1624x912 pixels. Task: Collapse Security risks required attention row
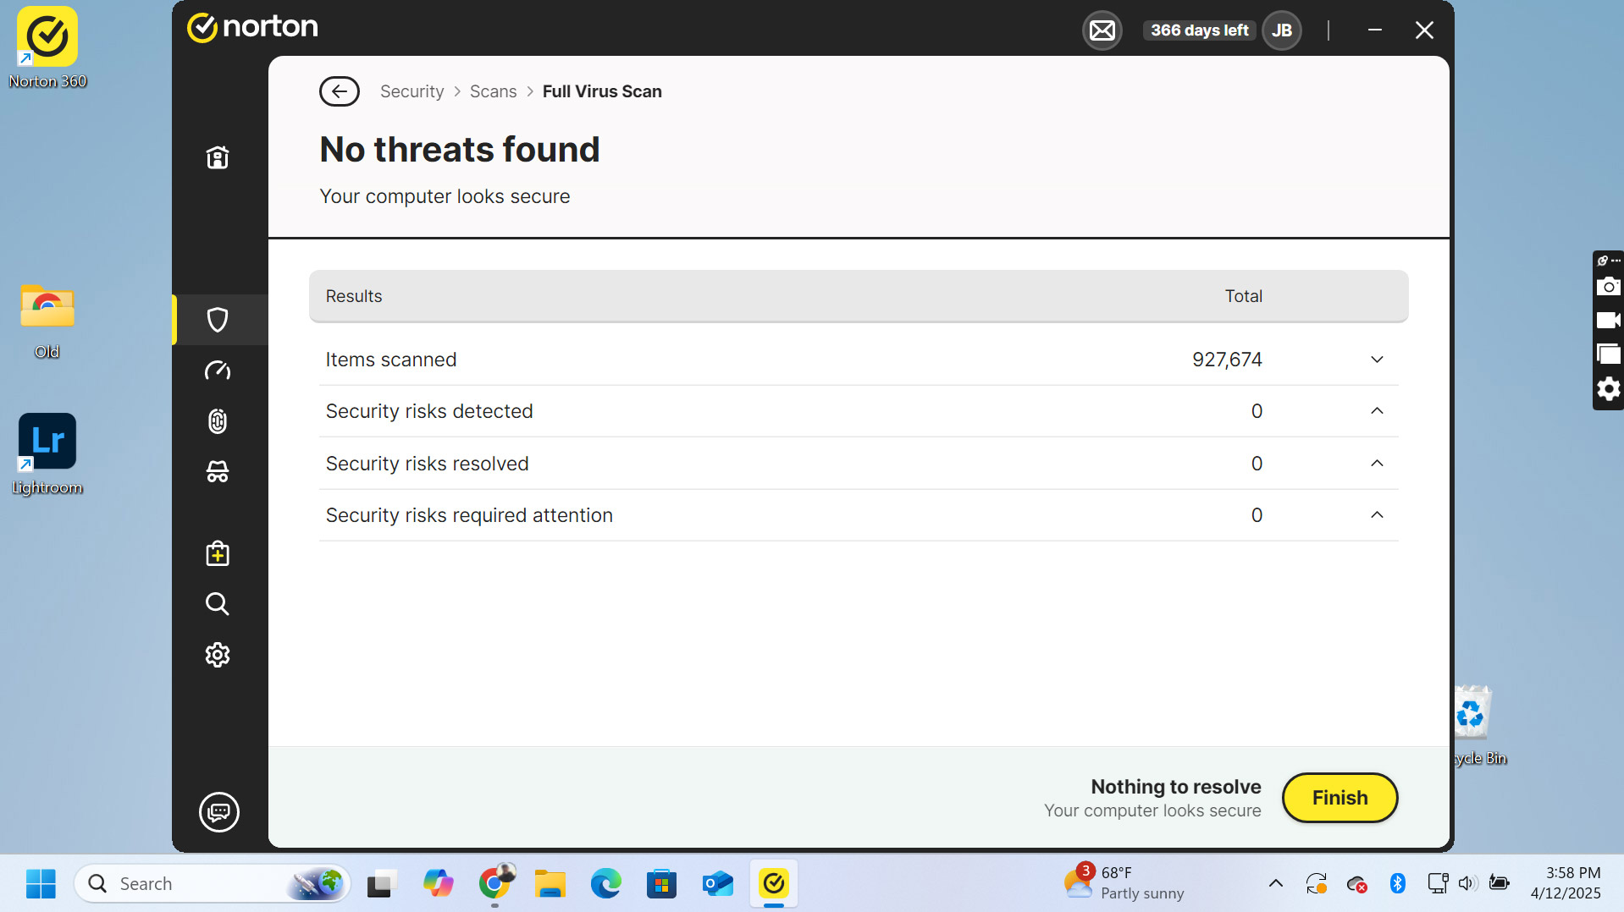pyautogui.click(x=1377, y=515)
